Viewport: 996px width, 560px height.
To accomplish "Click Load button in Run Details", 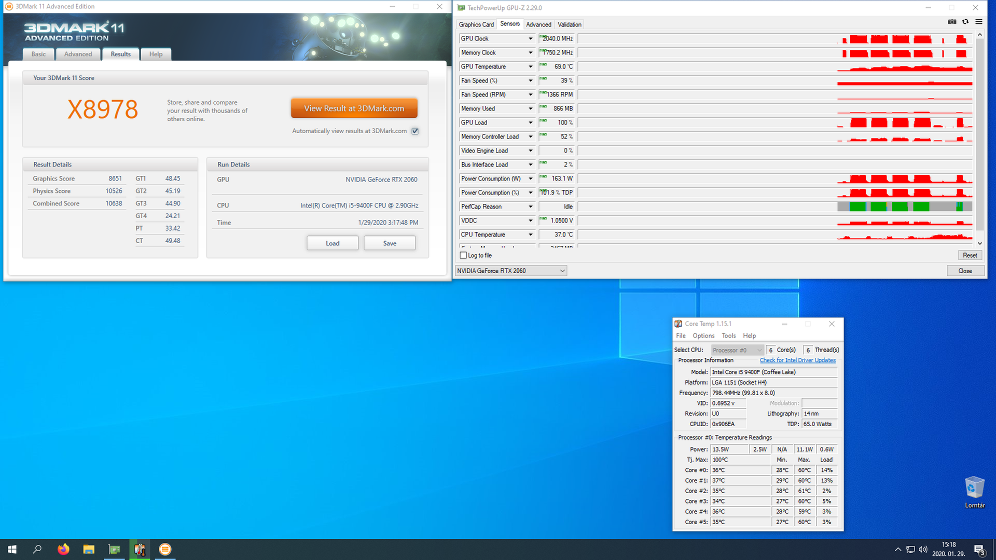I will click(333, 243).
